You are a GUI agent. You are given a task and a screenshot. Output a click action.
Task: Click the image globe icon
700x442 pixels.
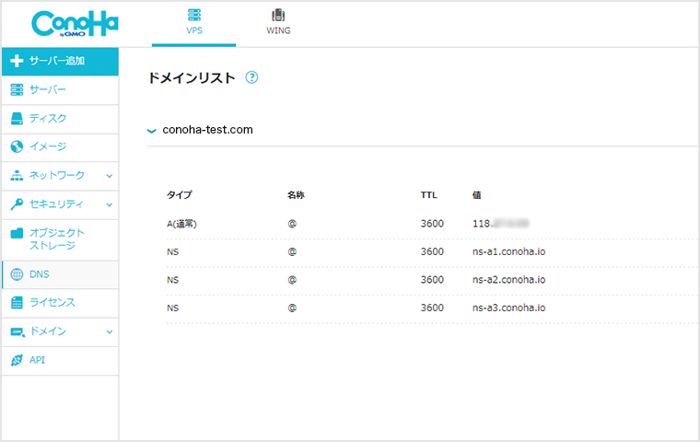pyautogui.click(x=17, y=146)
